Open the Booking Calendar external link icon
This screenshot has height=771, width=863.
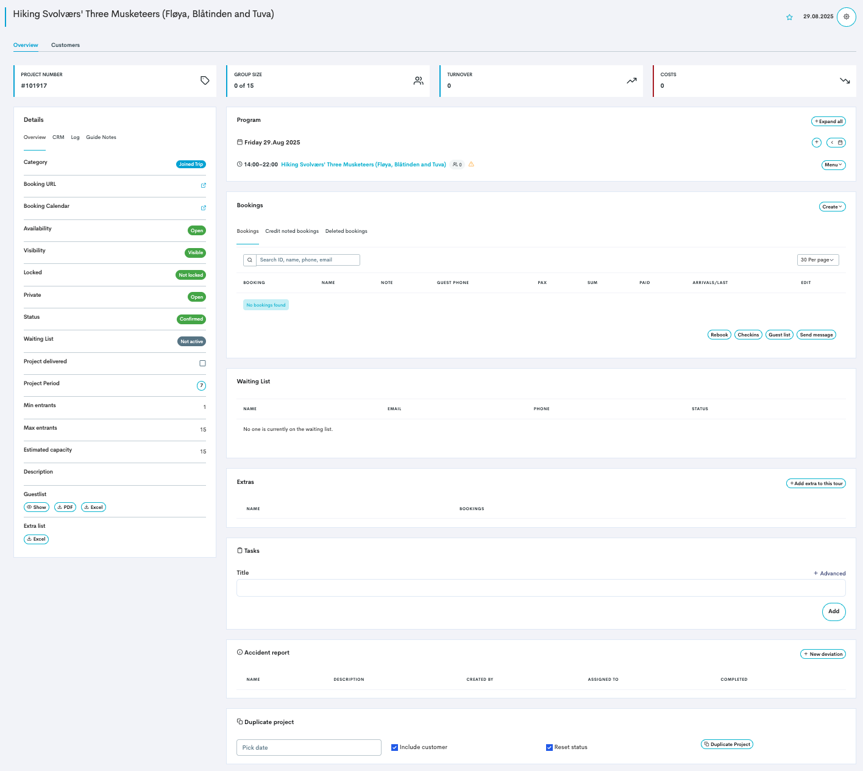click(204, 208)
